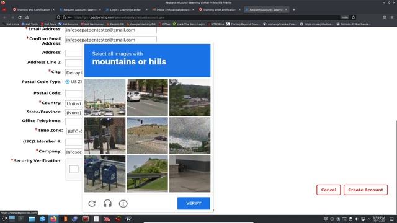Go to the browser home page
The image size is (397, 223).
pos(27,17)
